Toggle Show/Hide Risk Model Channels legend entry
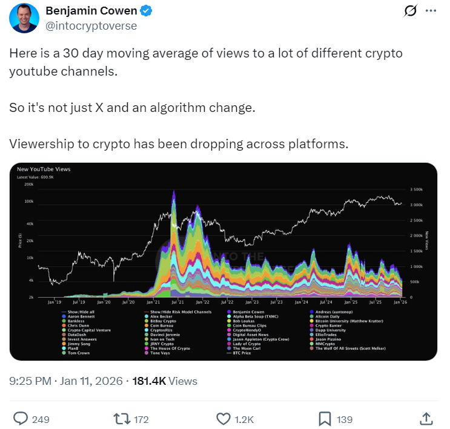 coord(177,311)
